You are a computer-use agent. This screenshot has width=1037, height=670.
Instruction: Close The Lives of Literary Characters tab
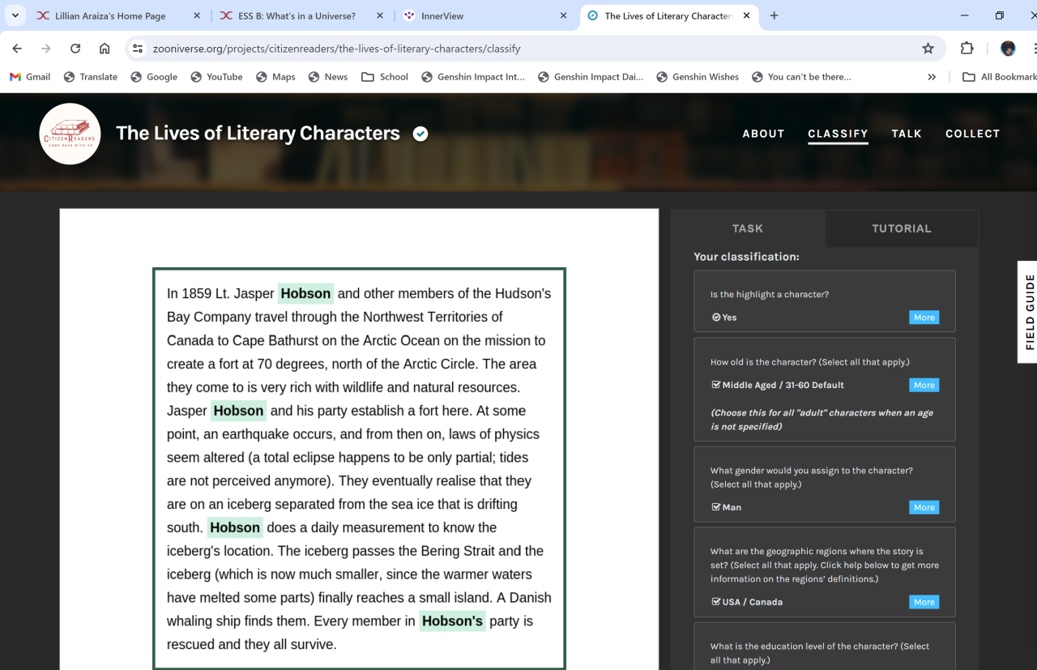[746, 15]
